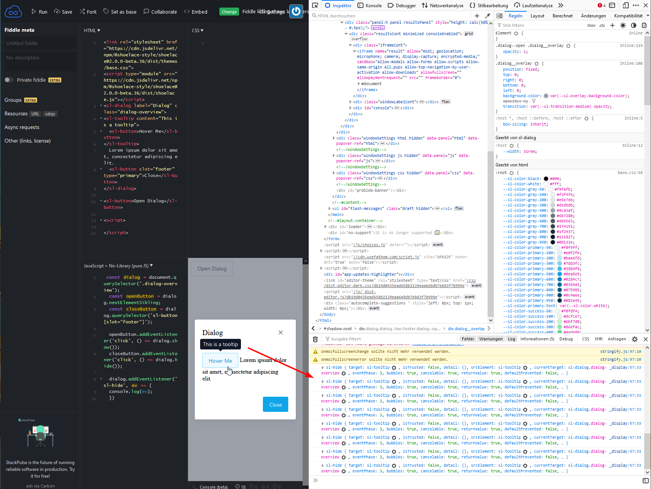Create a new node with the plus icon

(477, 16)
